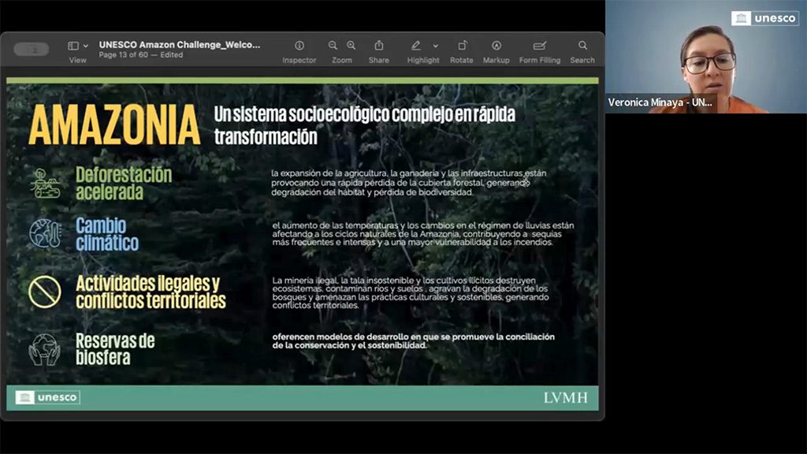The width and height of the screenshot is (807, 454).
Task: Click the zoom in magnifier
Action: point(351,47)
